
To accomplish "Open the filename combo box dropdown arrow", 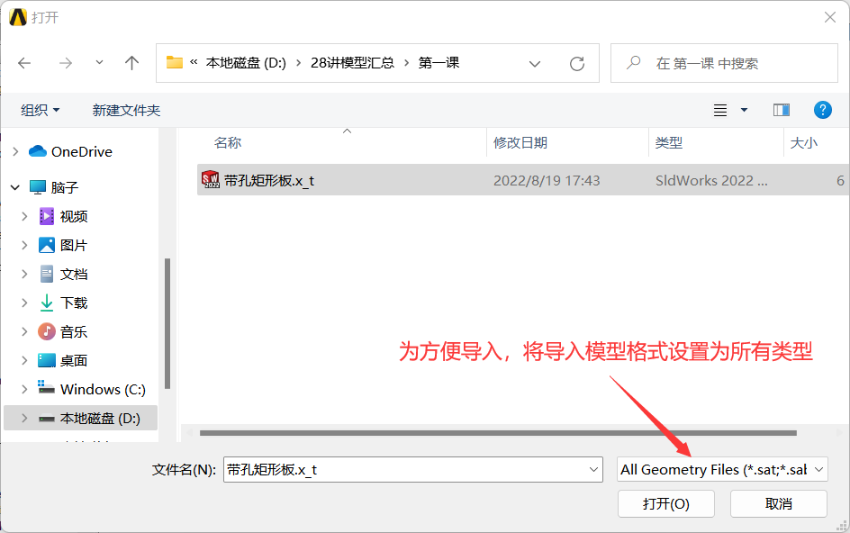I will [x=593, y=469].
